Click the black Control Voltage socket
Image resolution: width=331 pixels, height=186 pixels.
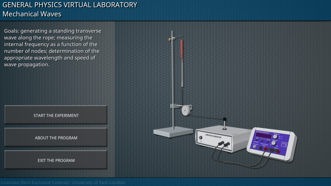point(261,148)
